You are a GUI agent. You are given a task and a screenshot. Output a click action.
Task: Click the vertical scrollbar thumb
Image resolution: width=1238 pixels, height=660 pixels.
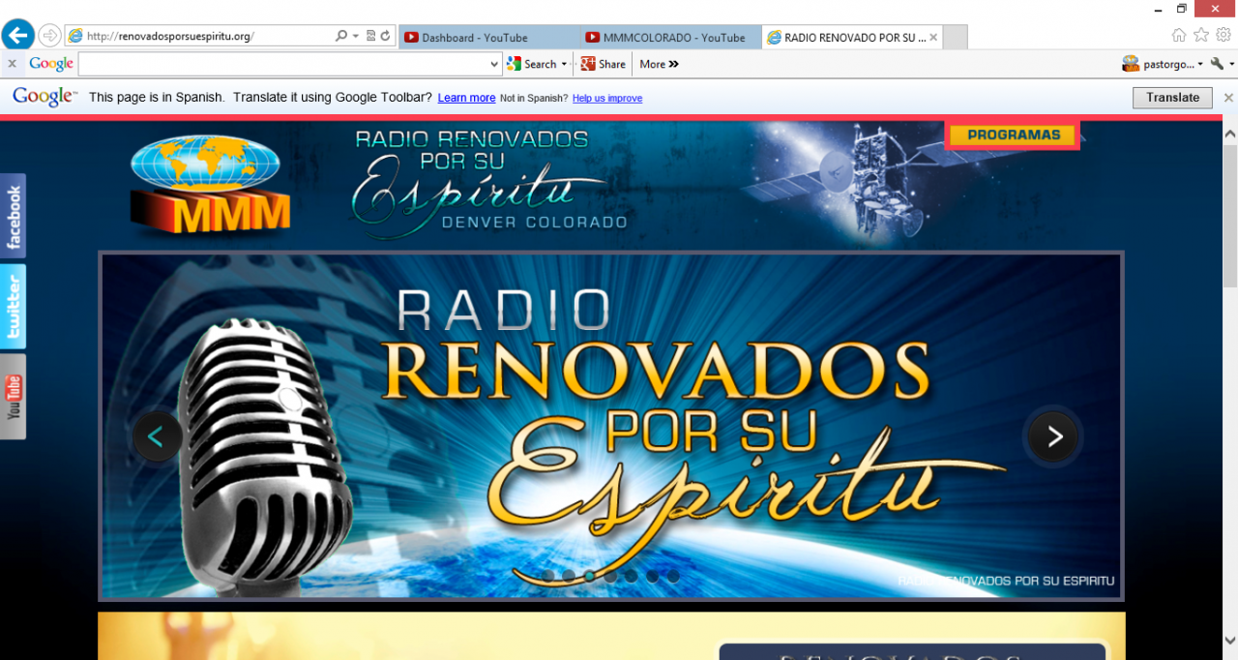(1230, 215)
